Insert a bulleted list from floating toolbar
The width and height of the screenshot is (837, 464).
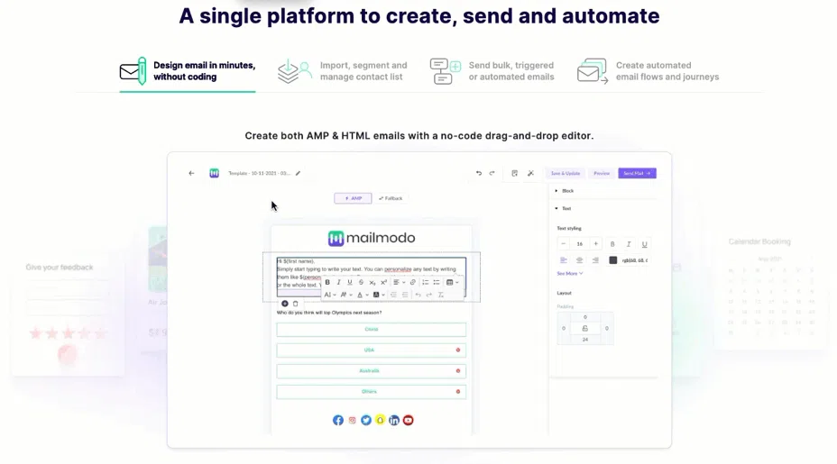pyautogui.click(x=437, y=283)
